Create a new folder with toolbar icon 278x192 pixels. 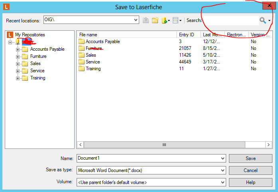pyautogui.click(x=155, y=20)
